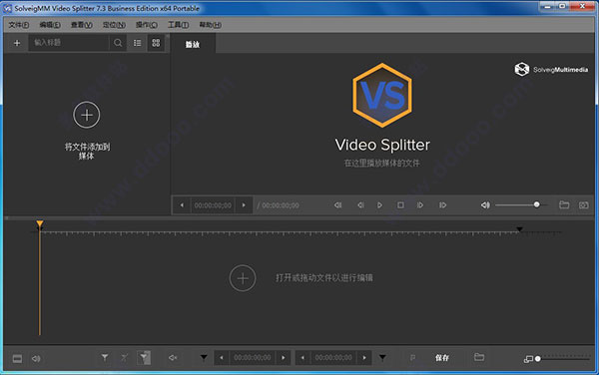Screen dimensions: 599x375
Task: Jump to next marker in player
Action: coord(442,205)
